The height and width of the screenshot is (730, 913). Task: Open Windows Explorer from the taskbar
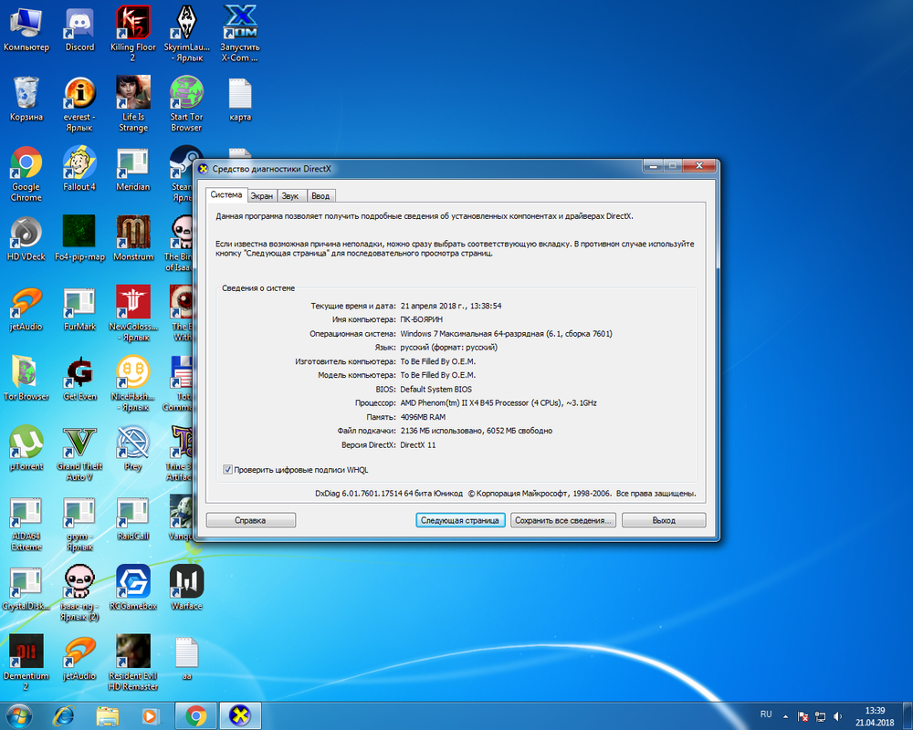pyautogui.click(x=108, y=715)
